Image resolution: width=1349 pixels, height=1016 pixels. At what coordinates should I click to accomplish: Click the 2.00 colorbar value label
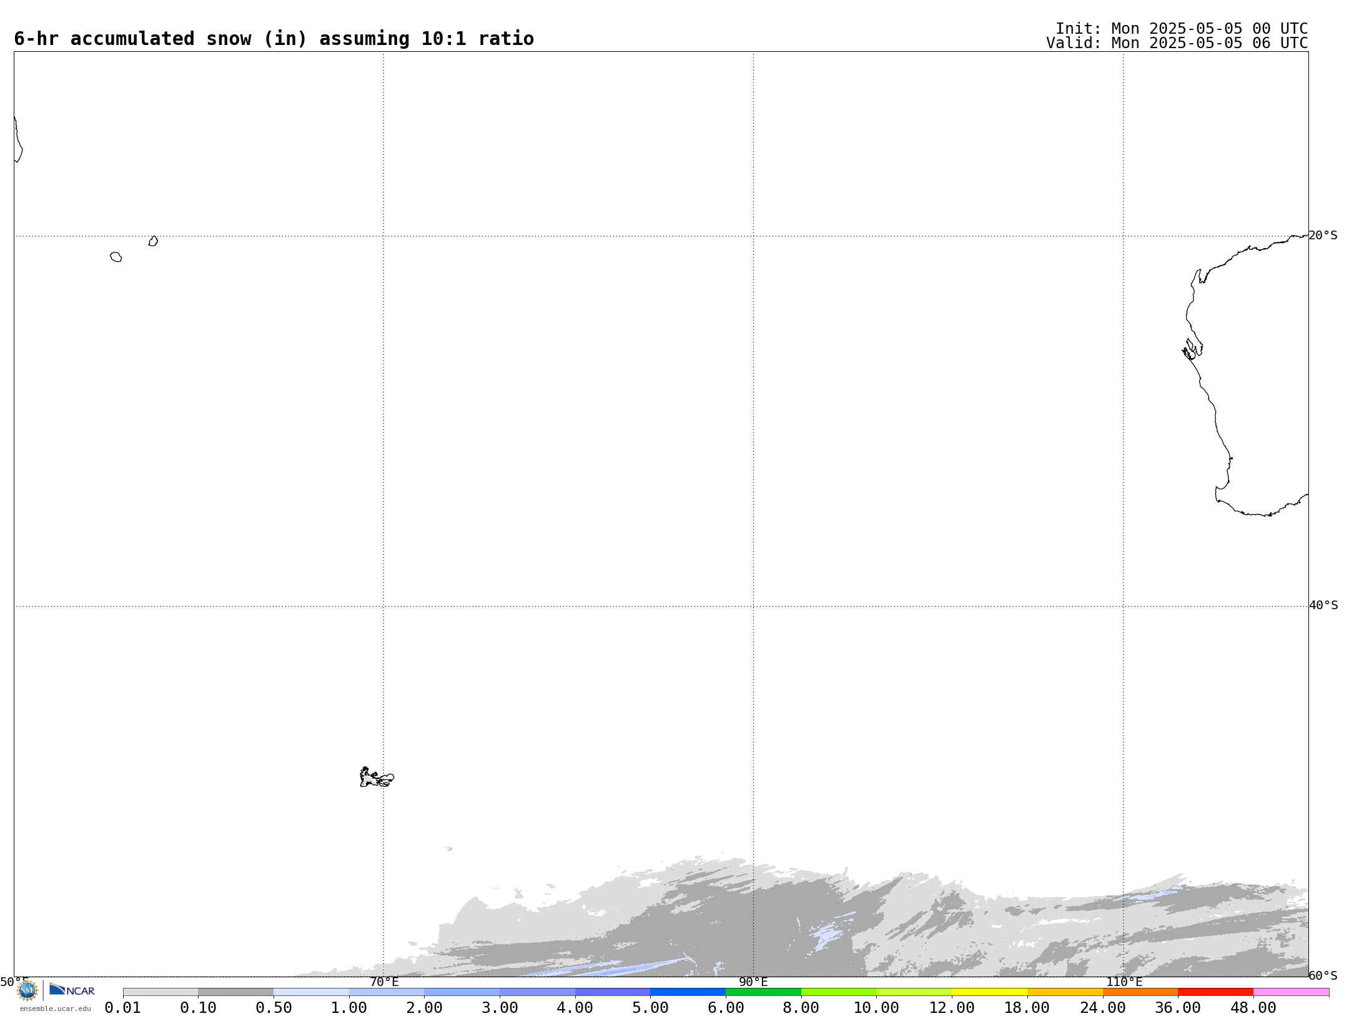(x=424, y=1008)
